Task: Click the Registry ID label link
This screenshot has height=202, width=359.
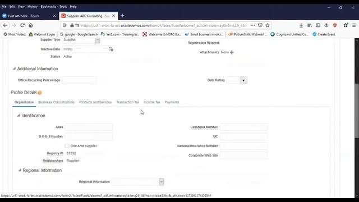Action: click(x=55, y=153)
